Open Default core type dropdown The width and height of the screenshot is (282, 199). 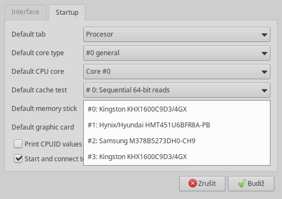(177, 53)
